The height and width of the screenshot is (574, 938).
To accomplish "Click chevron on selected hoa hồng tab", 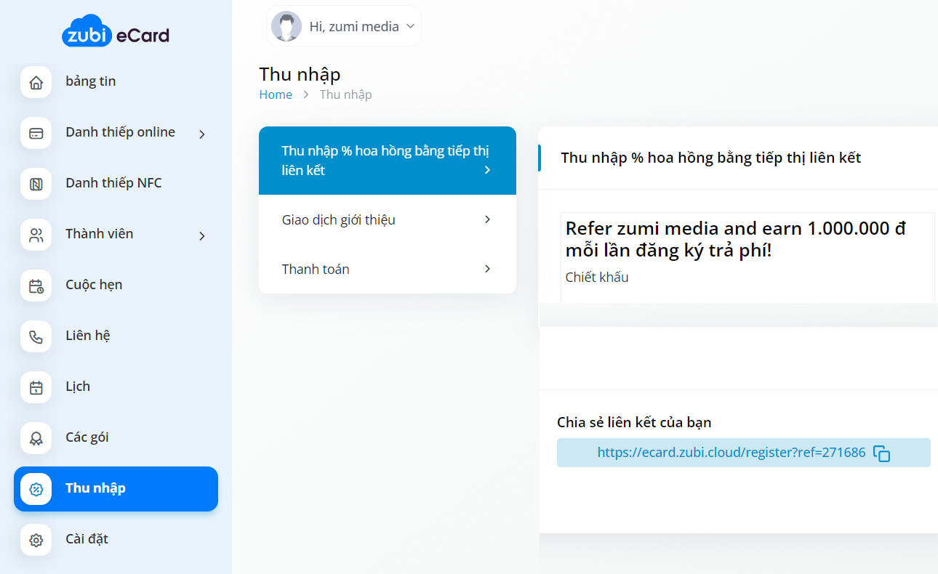I will (487, 170).
